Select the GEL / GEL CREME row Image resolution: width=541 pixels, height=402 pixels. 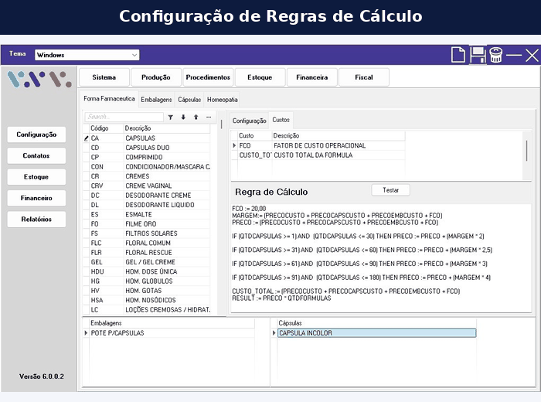147,262
